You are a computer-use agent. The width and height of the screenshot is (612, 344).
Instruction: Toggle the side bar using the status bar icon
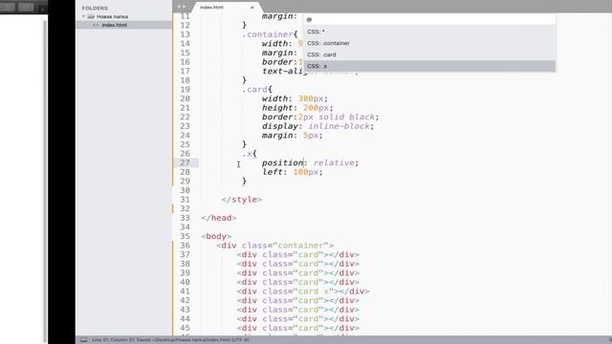tap(83, 340)
